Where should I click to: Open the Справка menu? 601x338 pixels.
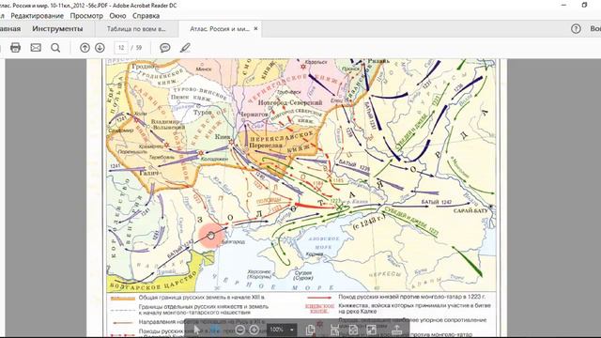pos(146,16)
